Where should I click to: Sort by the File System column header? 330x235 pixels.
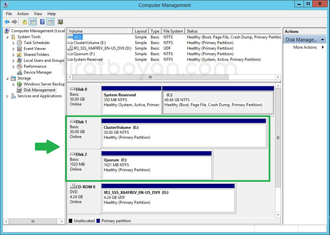pyautogui.click(x=173, y=31)
